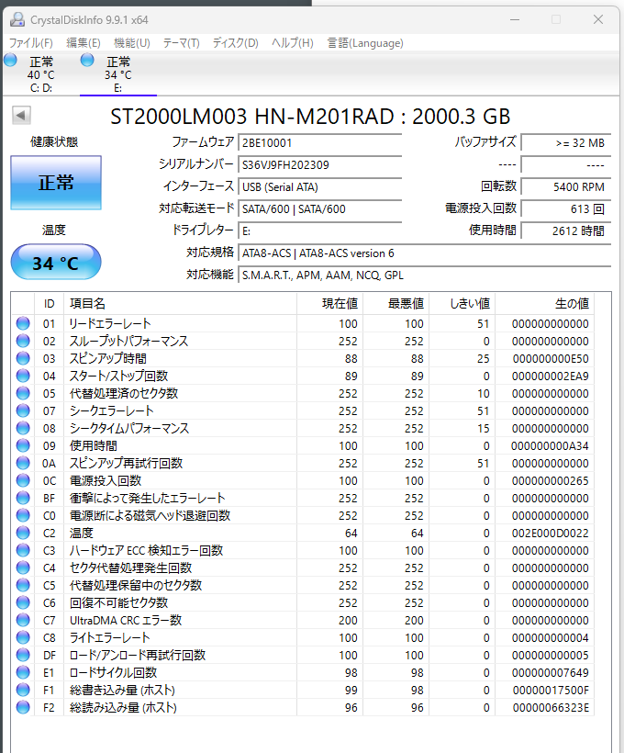Click the 項目名 column header

click(180, 304)
